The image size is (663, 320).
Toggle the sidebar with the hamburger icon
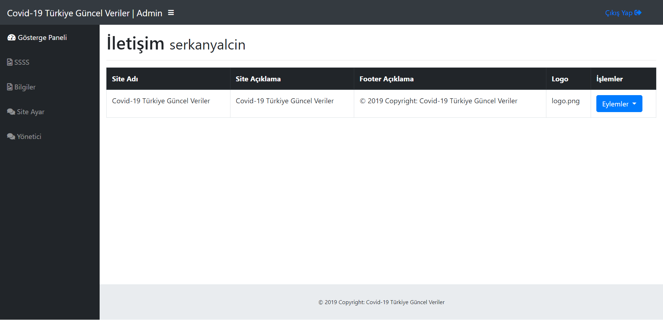click(x=171, y=13)
